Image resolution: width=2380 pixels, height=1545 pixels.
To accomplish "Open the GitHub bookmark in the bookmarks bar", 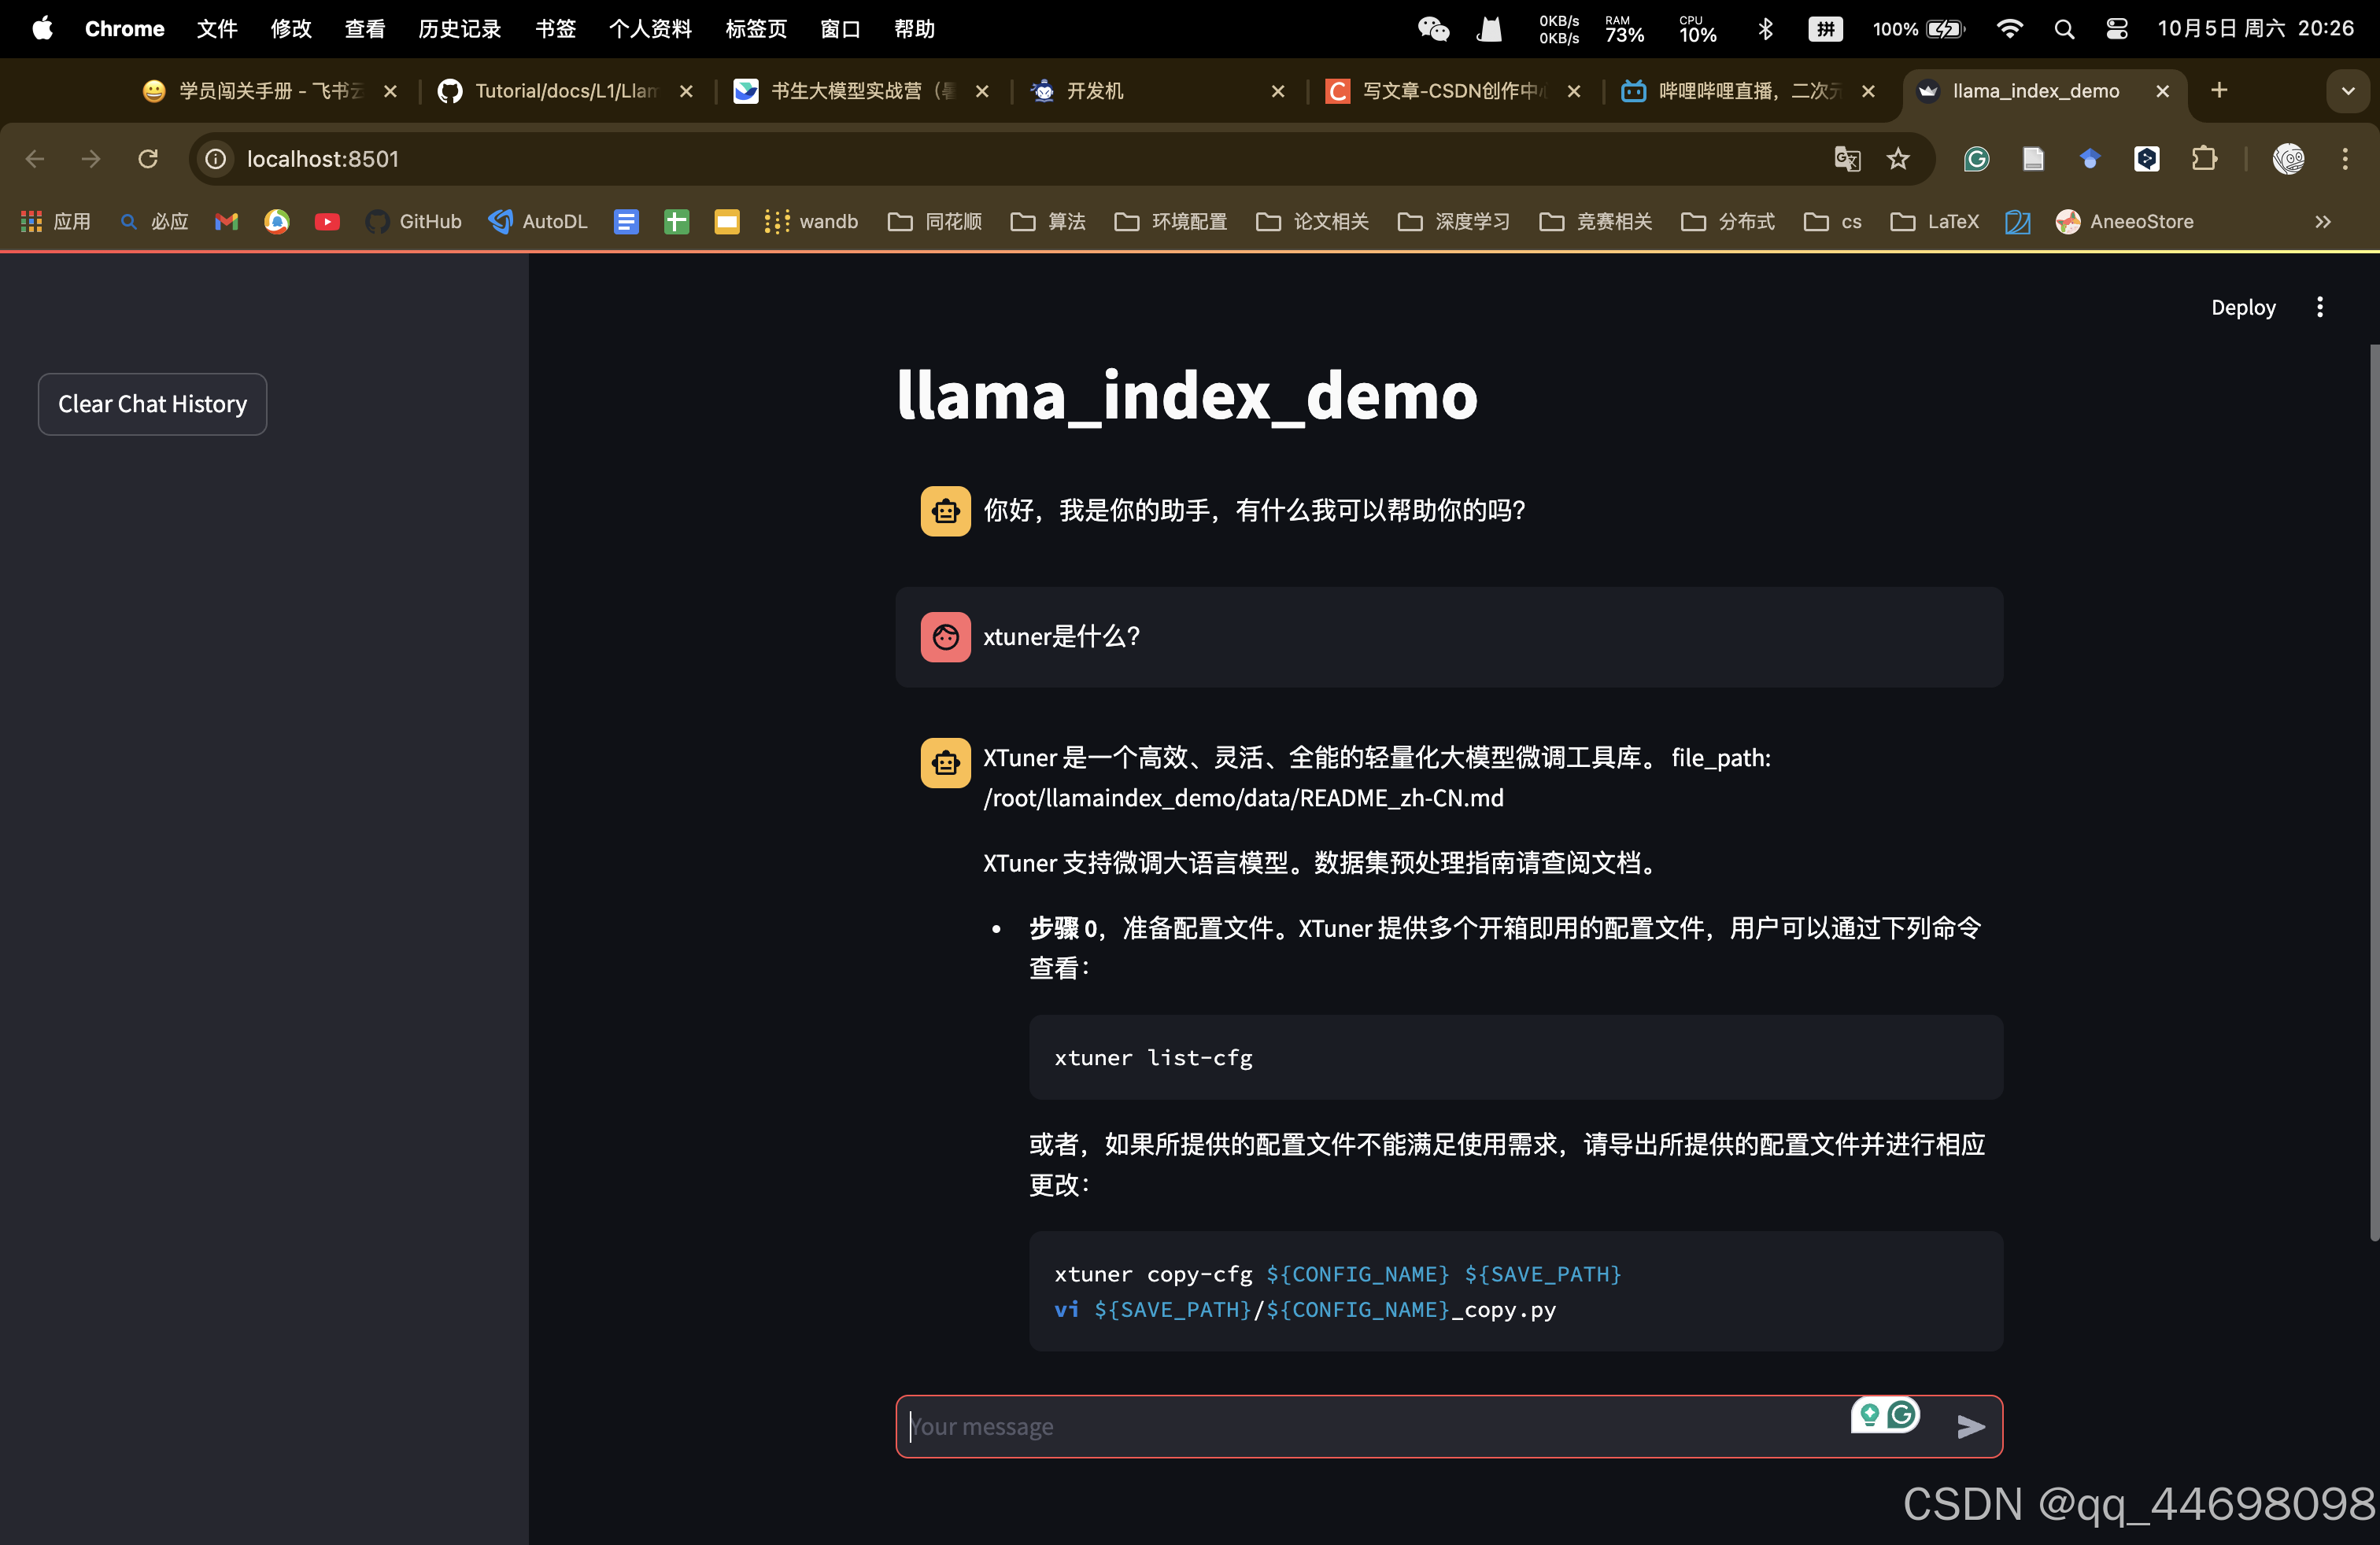I will click(414, 222).
